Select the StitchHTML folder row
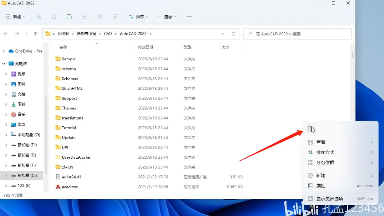Screen dimensions: 384x216 149,88
